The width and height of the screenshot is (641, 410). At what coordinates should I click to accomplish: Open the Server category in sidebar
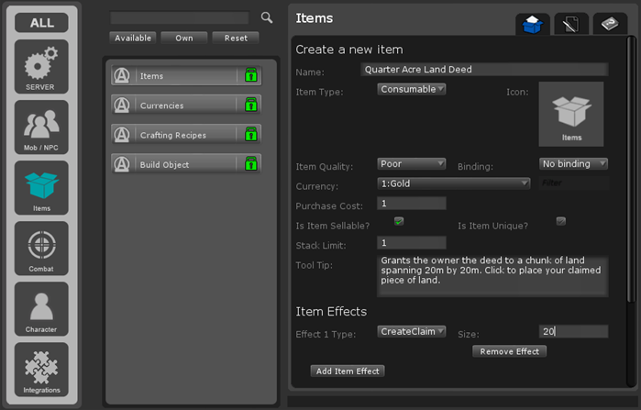pos(40,67)
